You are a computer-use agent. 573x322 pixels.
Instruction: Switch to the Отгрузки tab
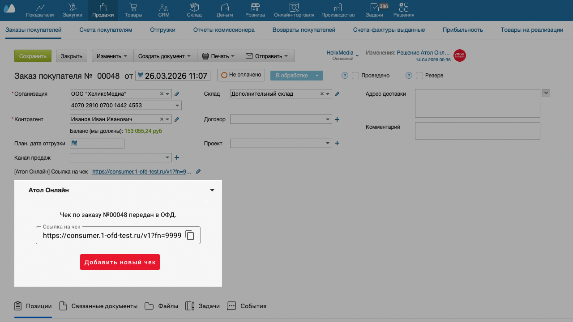point(162,30)
